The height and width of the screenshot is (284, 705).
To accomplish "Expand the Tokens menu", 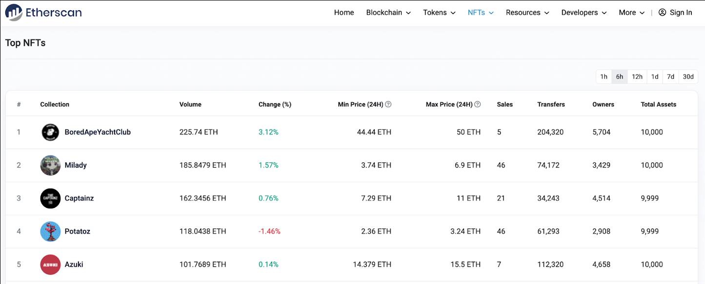I will pos(439,13).
